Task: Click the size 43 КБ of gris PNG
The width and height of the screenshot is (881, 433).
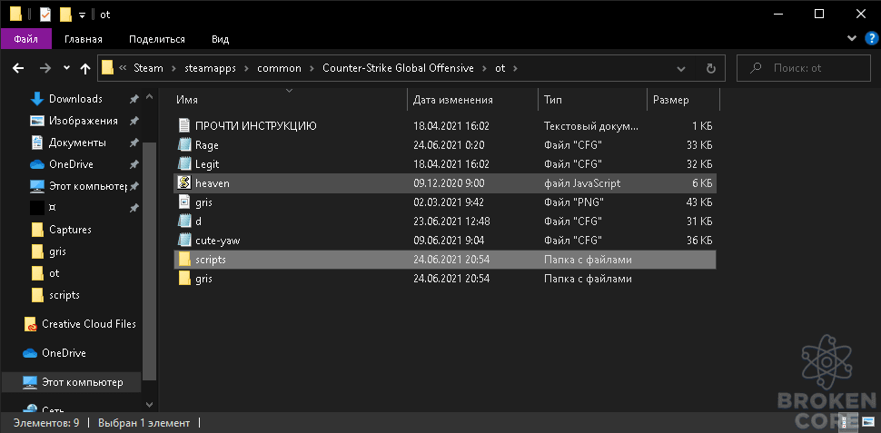Action: point(699,202)
